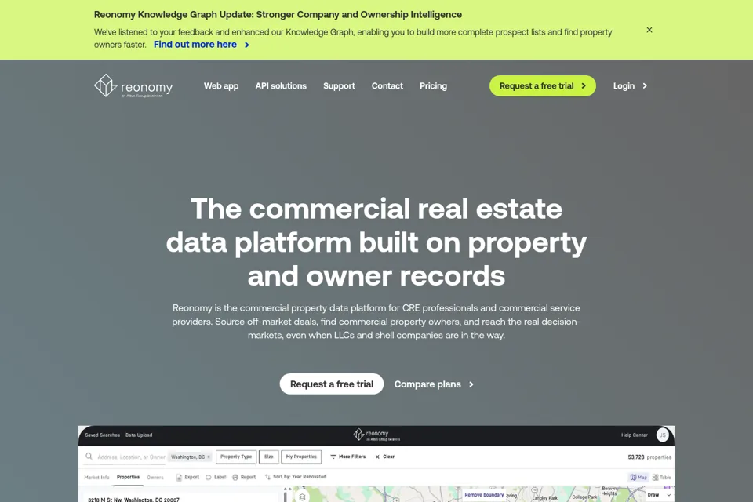Click the JS user avatar
The width and height of the screenshot is (753, 502).
[x=663, y=435]
